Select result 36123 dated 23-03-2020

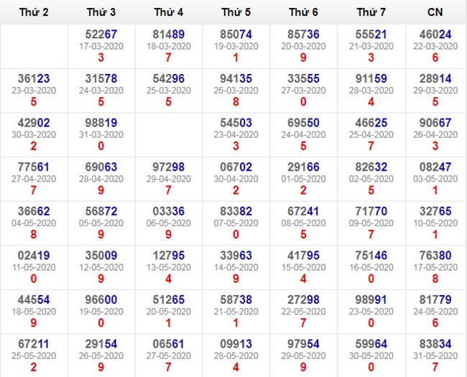[34, 78]
